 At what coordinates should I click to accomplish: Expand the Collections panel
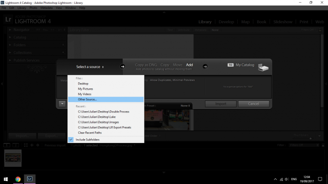[10, 53]
